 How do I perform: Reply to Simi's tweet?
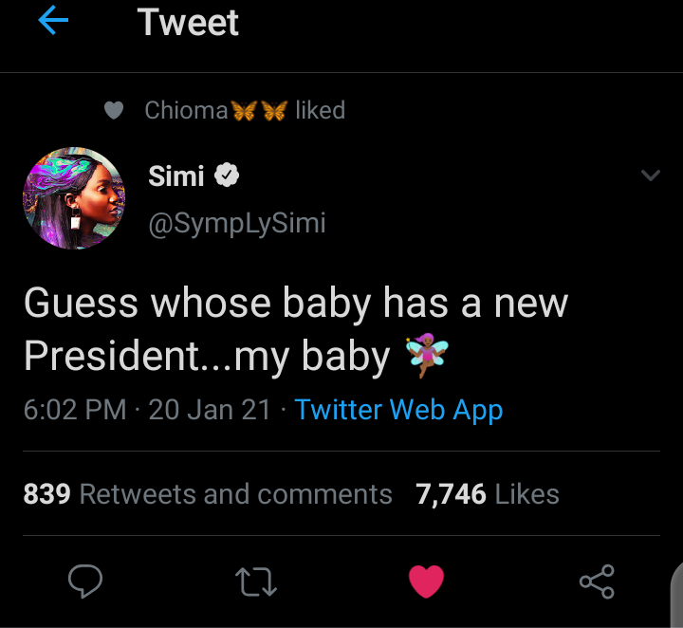tap(85, 582)
